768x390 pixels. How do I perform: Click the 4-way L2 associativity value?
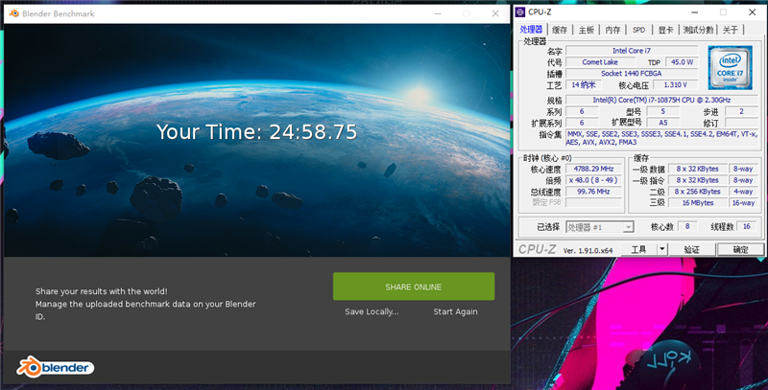[743, 191]
